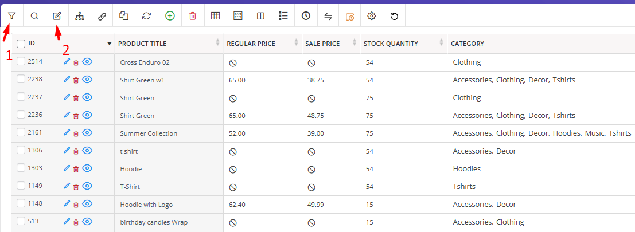The width and height of the screenshot is (635, 232).
Task: Delete product 1306 using trash icon
Action: tap(76, 151)
